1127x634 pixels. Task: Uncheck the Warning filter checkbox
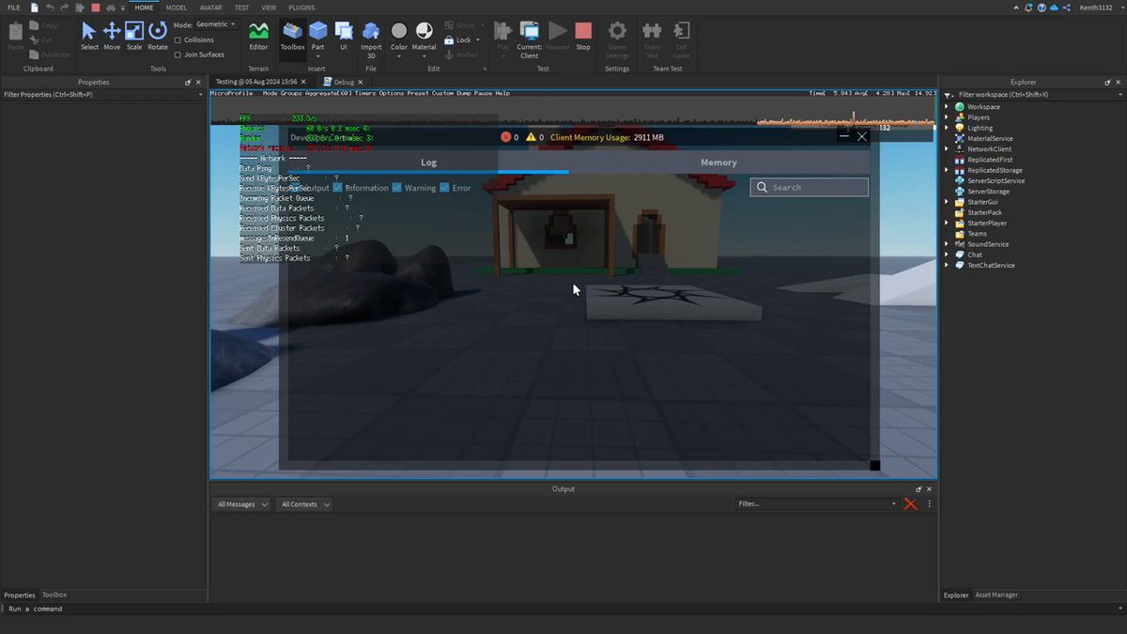pyautogui.click(x=397, y=188)
